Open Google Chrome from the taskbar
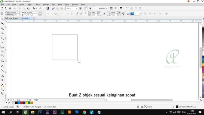The image size is (204, 115). coord(84,112)
